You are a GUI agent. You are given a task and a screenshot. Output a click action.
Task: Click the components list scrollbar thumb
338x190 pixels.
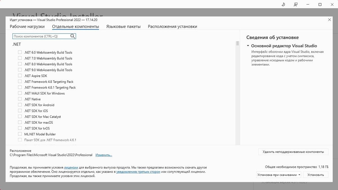tap(237, 43)
